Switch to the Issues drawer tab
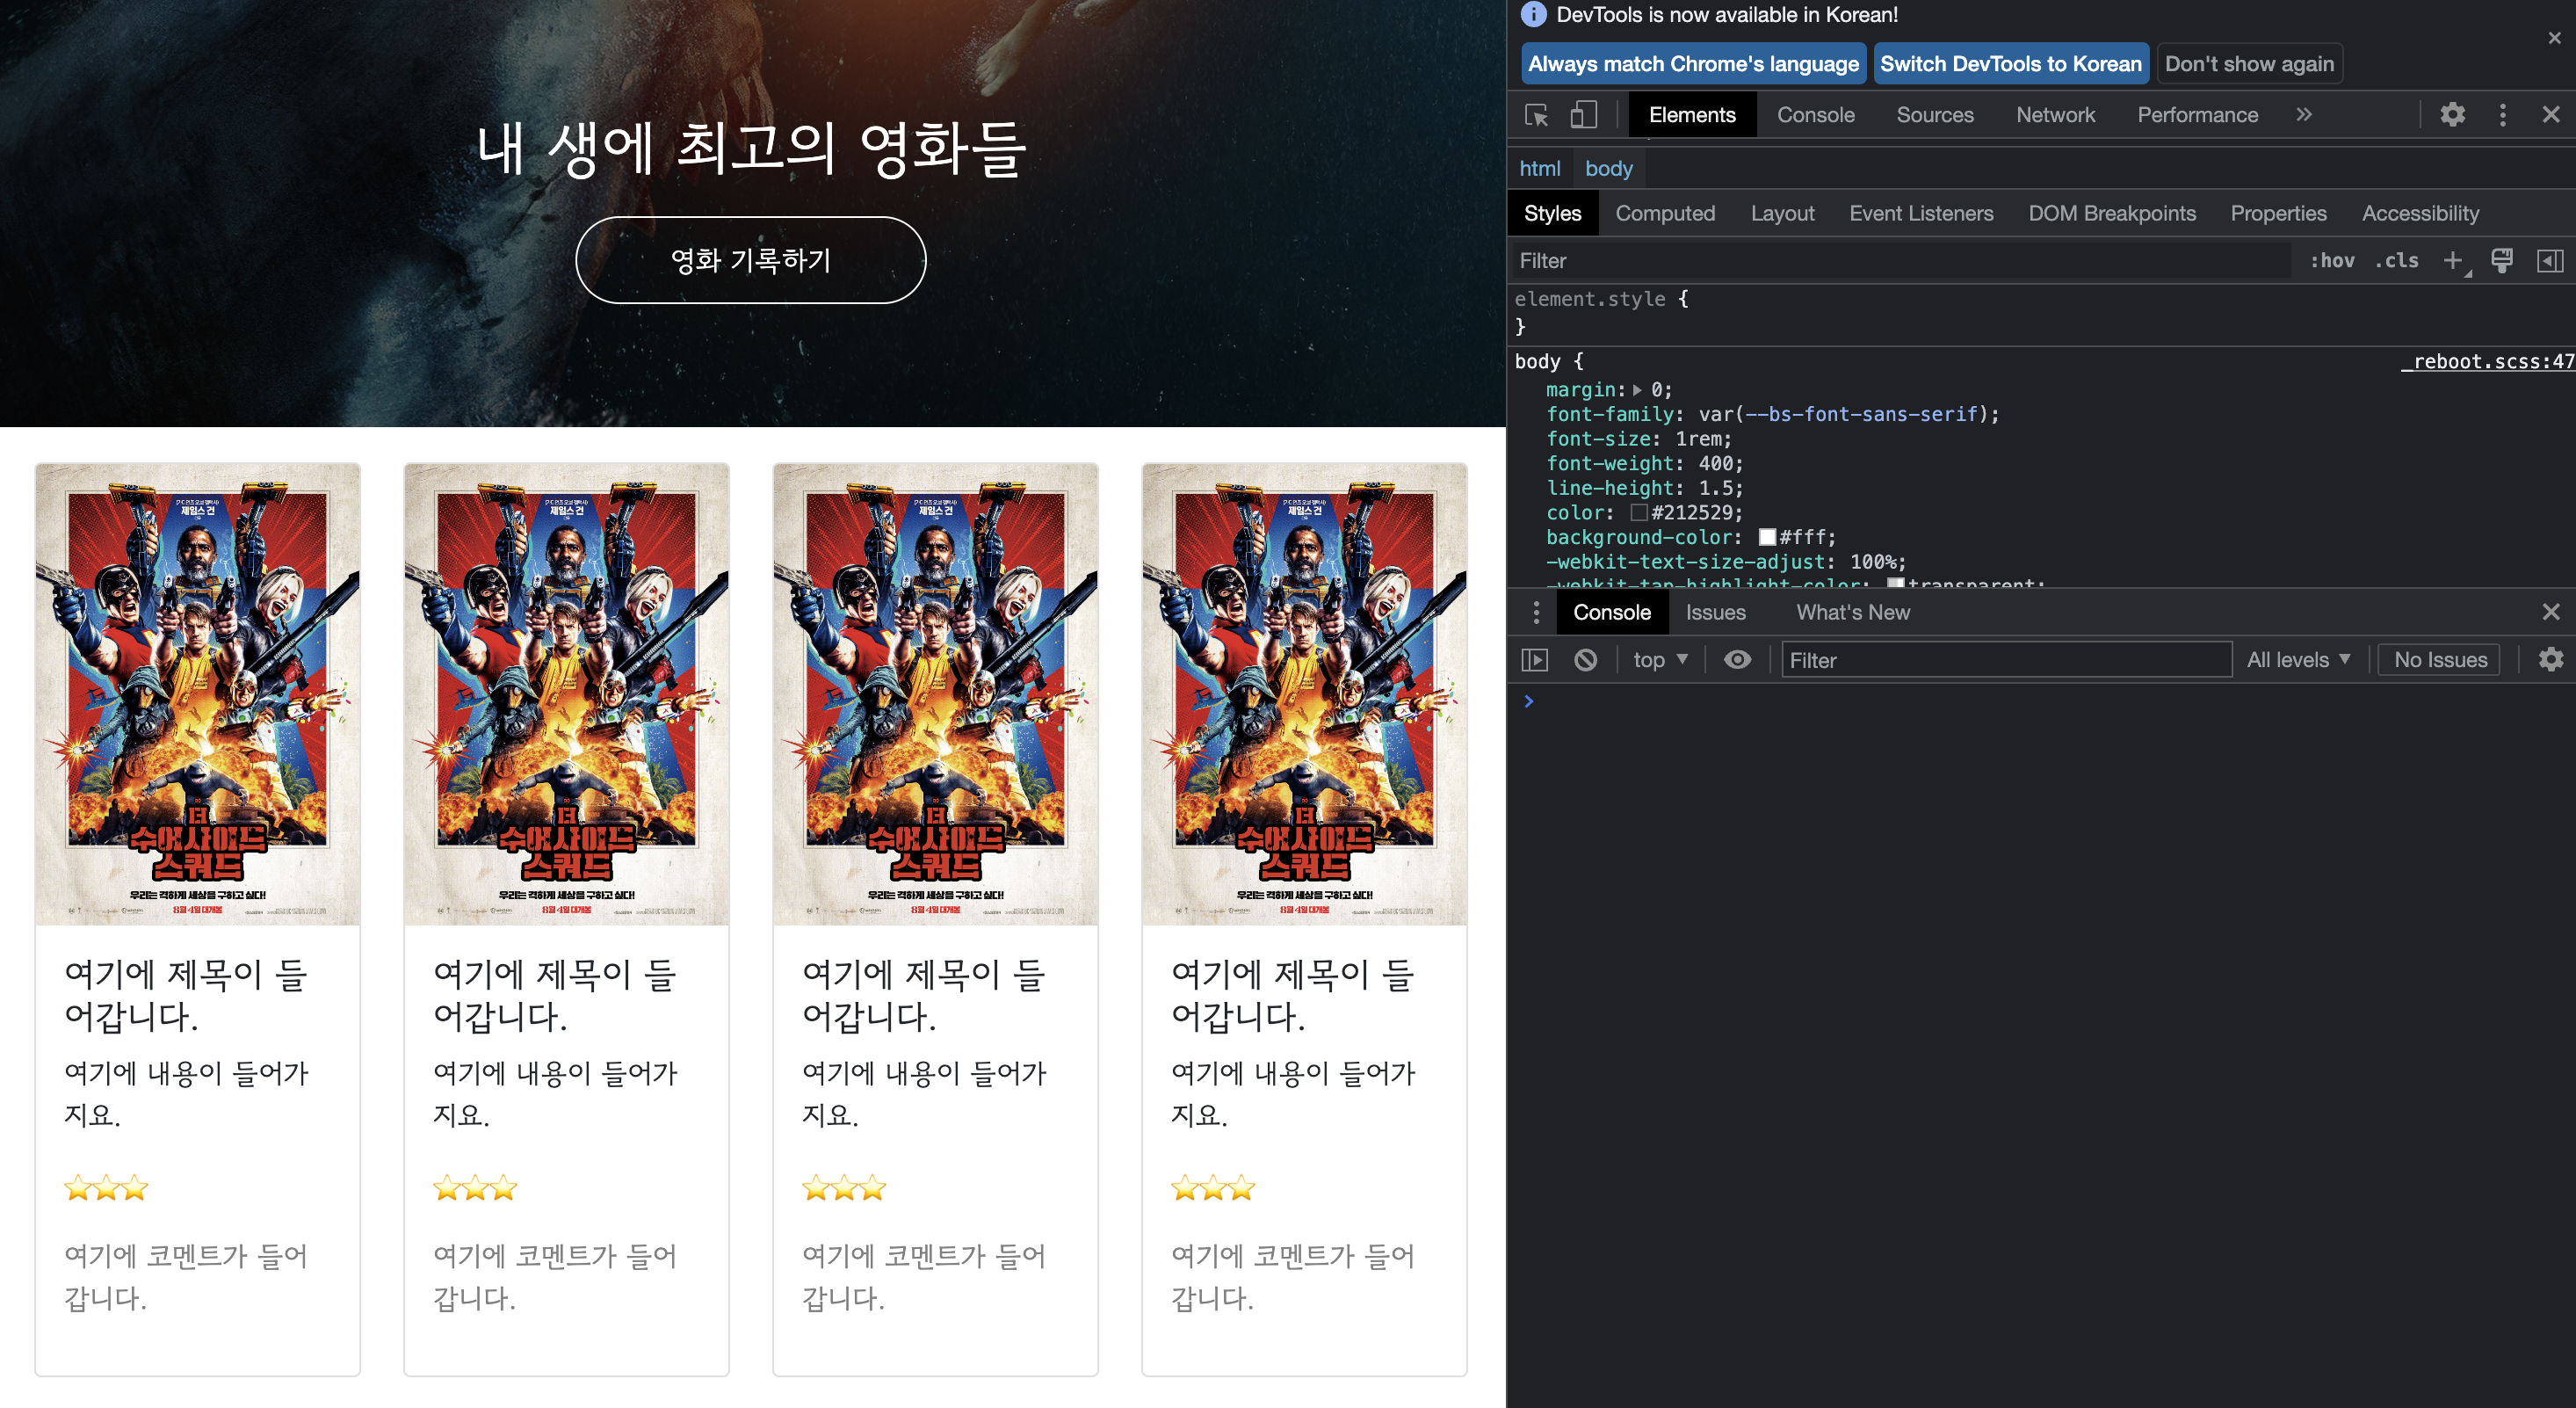Viewport: 2576px width, 1408px height. pyautogui.click(x=1715, y=613)
